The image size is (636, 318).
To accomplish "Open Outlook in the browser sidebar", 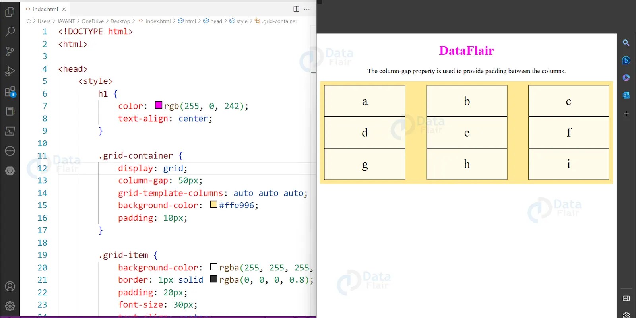I will pos(626,95).
